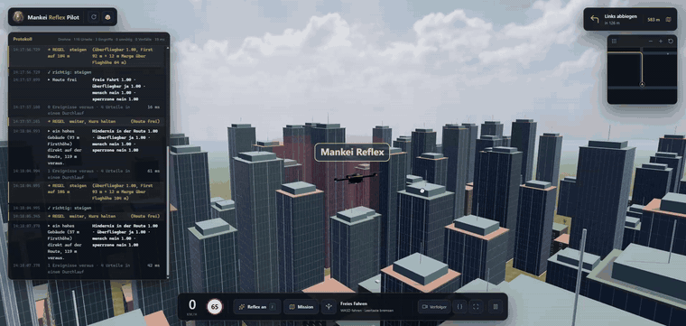Click the rightmost panel icon in bottom bar
This screenshot has width=686, height=326.
496,307
